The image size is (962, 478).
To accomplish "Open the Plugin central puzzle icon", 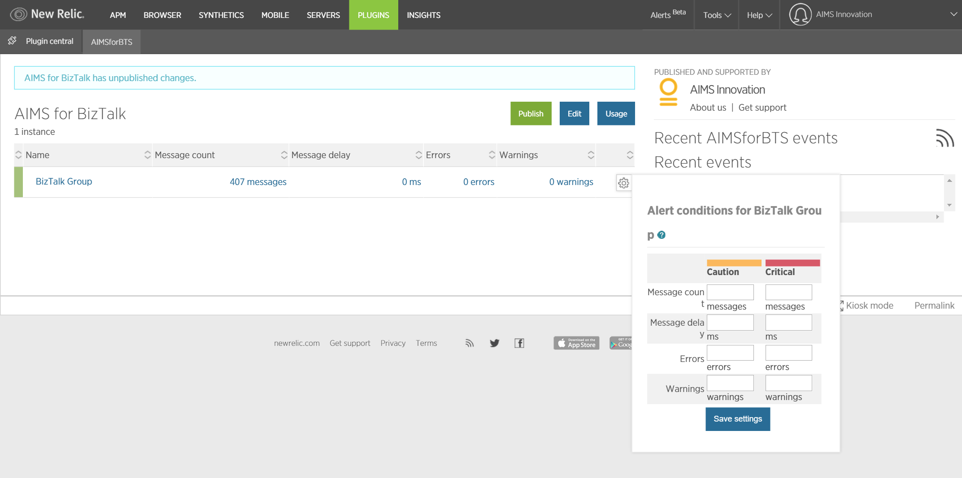I will (x=12, y=41).
